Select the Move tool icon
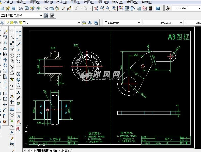The image size is (201, 152). [5, 59]
